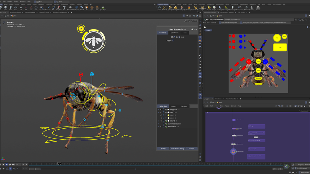Screen dimensions: 310x174
Task: Select the Tube shelf tool
Action: tap(11, 8)
